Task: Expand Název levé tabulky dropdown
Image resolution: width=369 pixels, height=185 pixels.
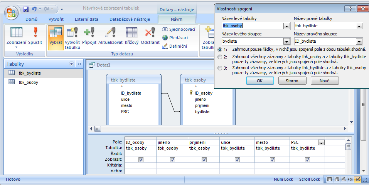Action: tap(286, 26)
